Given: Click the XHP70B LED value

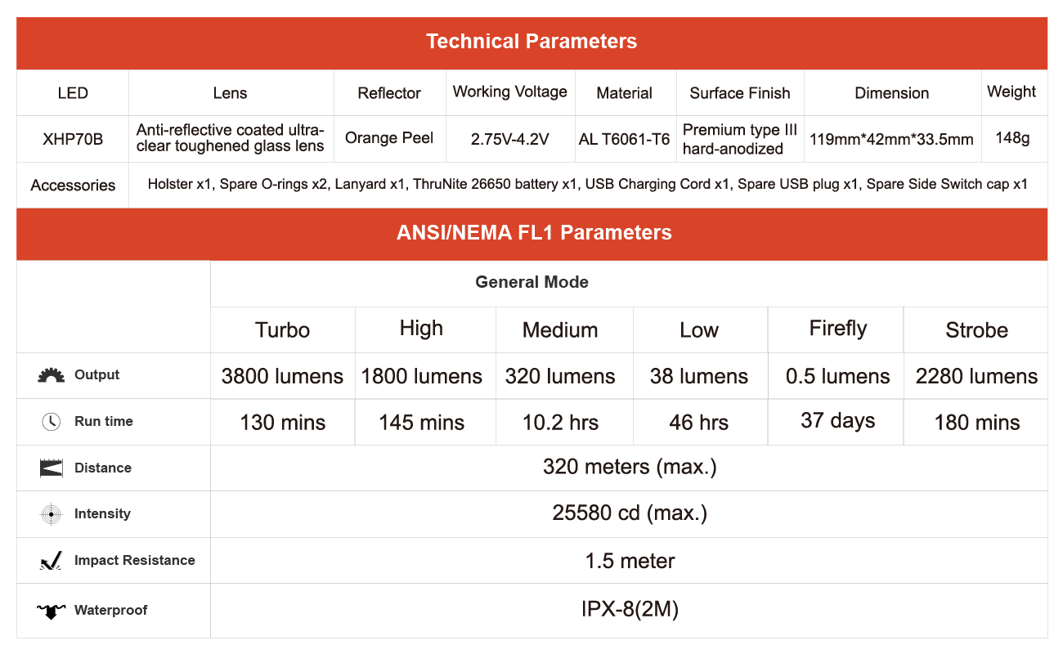Looking at the screenshot, I should [73, 139].
